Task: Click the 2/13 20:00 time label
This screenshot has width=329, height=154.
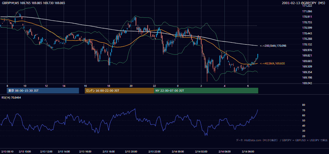Action: [x=131, y=151]
